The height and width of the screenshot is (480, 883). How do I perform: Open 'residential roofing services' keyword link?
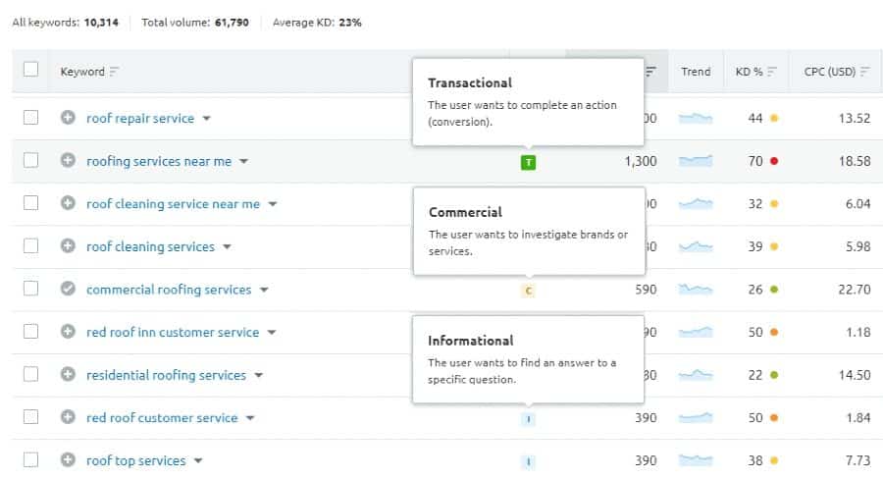[x=166, y=375]
